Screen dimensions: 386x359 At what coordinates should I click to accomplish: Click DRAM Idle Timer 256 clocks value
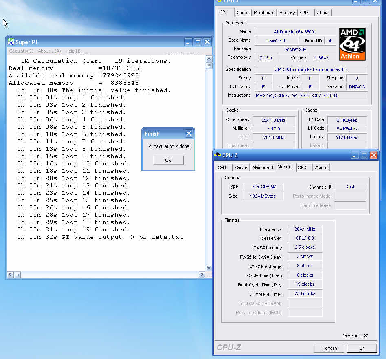tap(305, 293)
